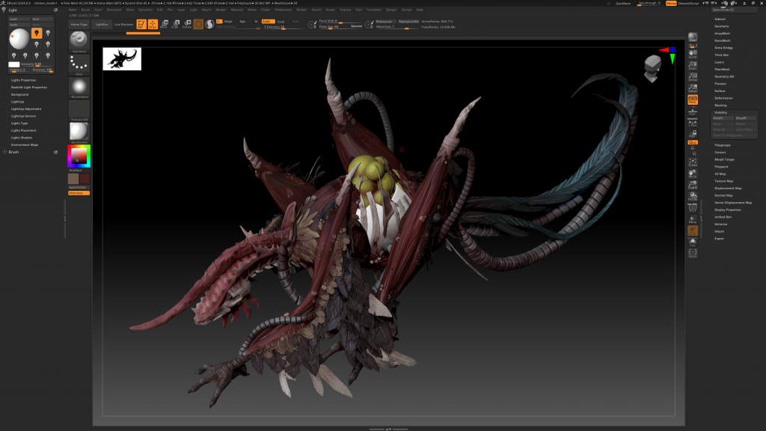Click the Zoom canvas button
The image size is (766, 431).
click(693, 65)
